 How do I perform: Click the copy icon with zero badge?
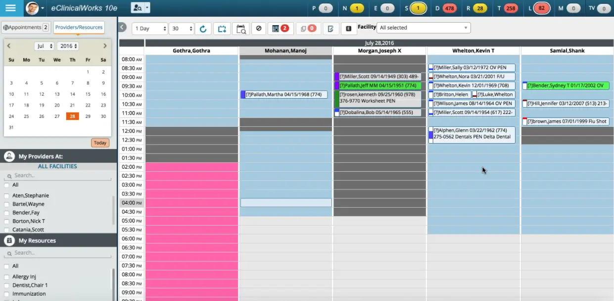click(306, 28)
